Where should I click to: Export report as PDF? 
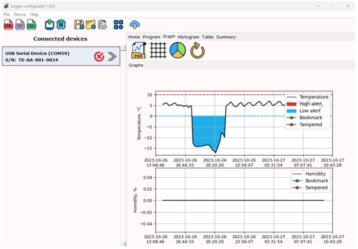[x=8, y=25]
